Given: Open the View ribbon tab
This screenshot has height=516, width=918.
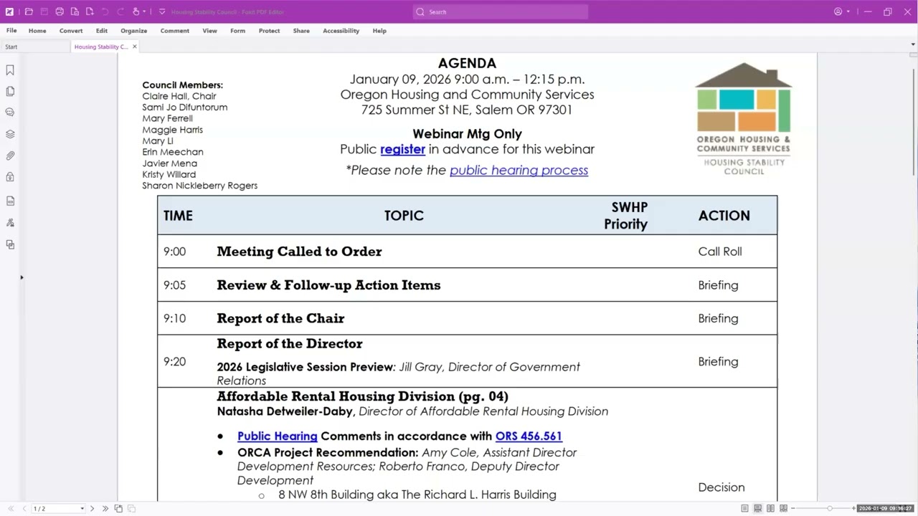Looking at the screenshot, I should click(210, 31).
